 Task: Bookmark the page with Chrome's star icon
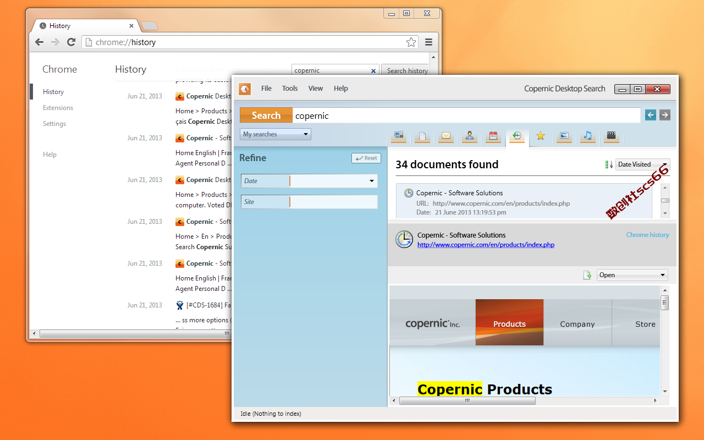pos(411,42)
